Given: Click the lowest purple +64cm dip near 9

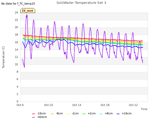Looking at the screenshot, I should coord(24,67).
